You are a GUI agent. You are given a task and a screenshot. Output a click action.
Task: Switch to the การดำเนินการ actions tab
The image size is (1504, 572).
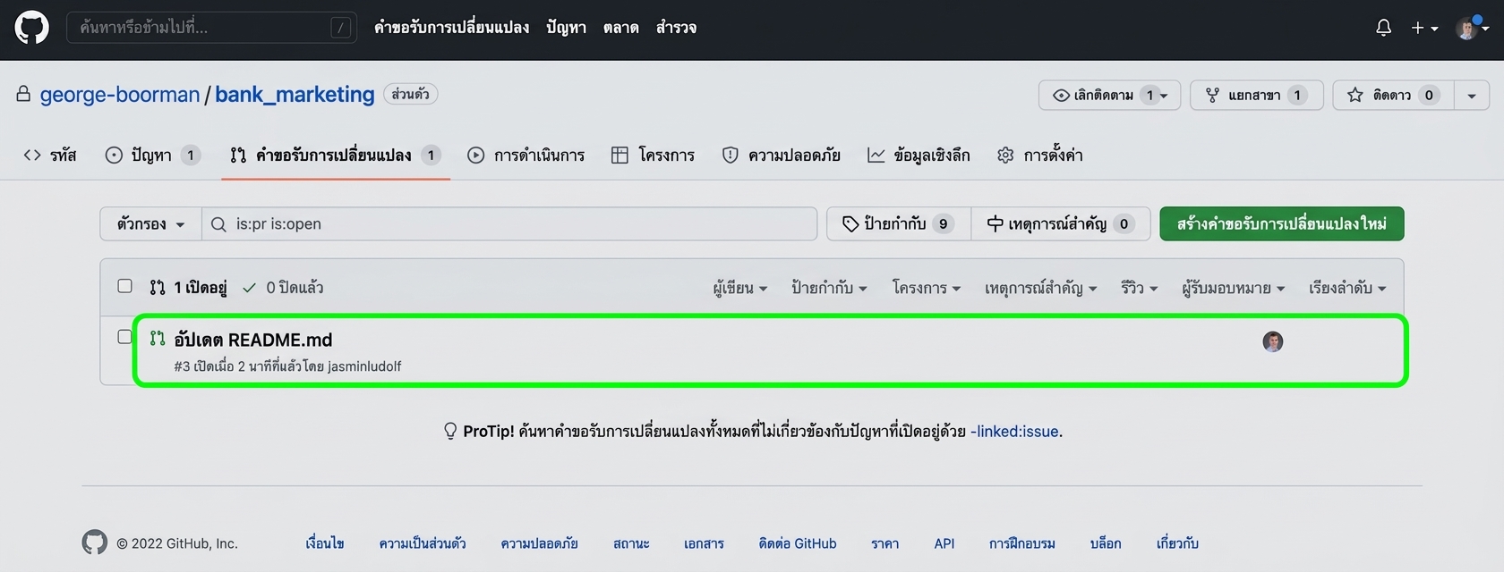pyautogui.click(x=526, y=155)
